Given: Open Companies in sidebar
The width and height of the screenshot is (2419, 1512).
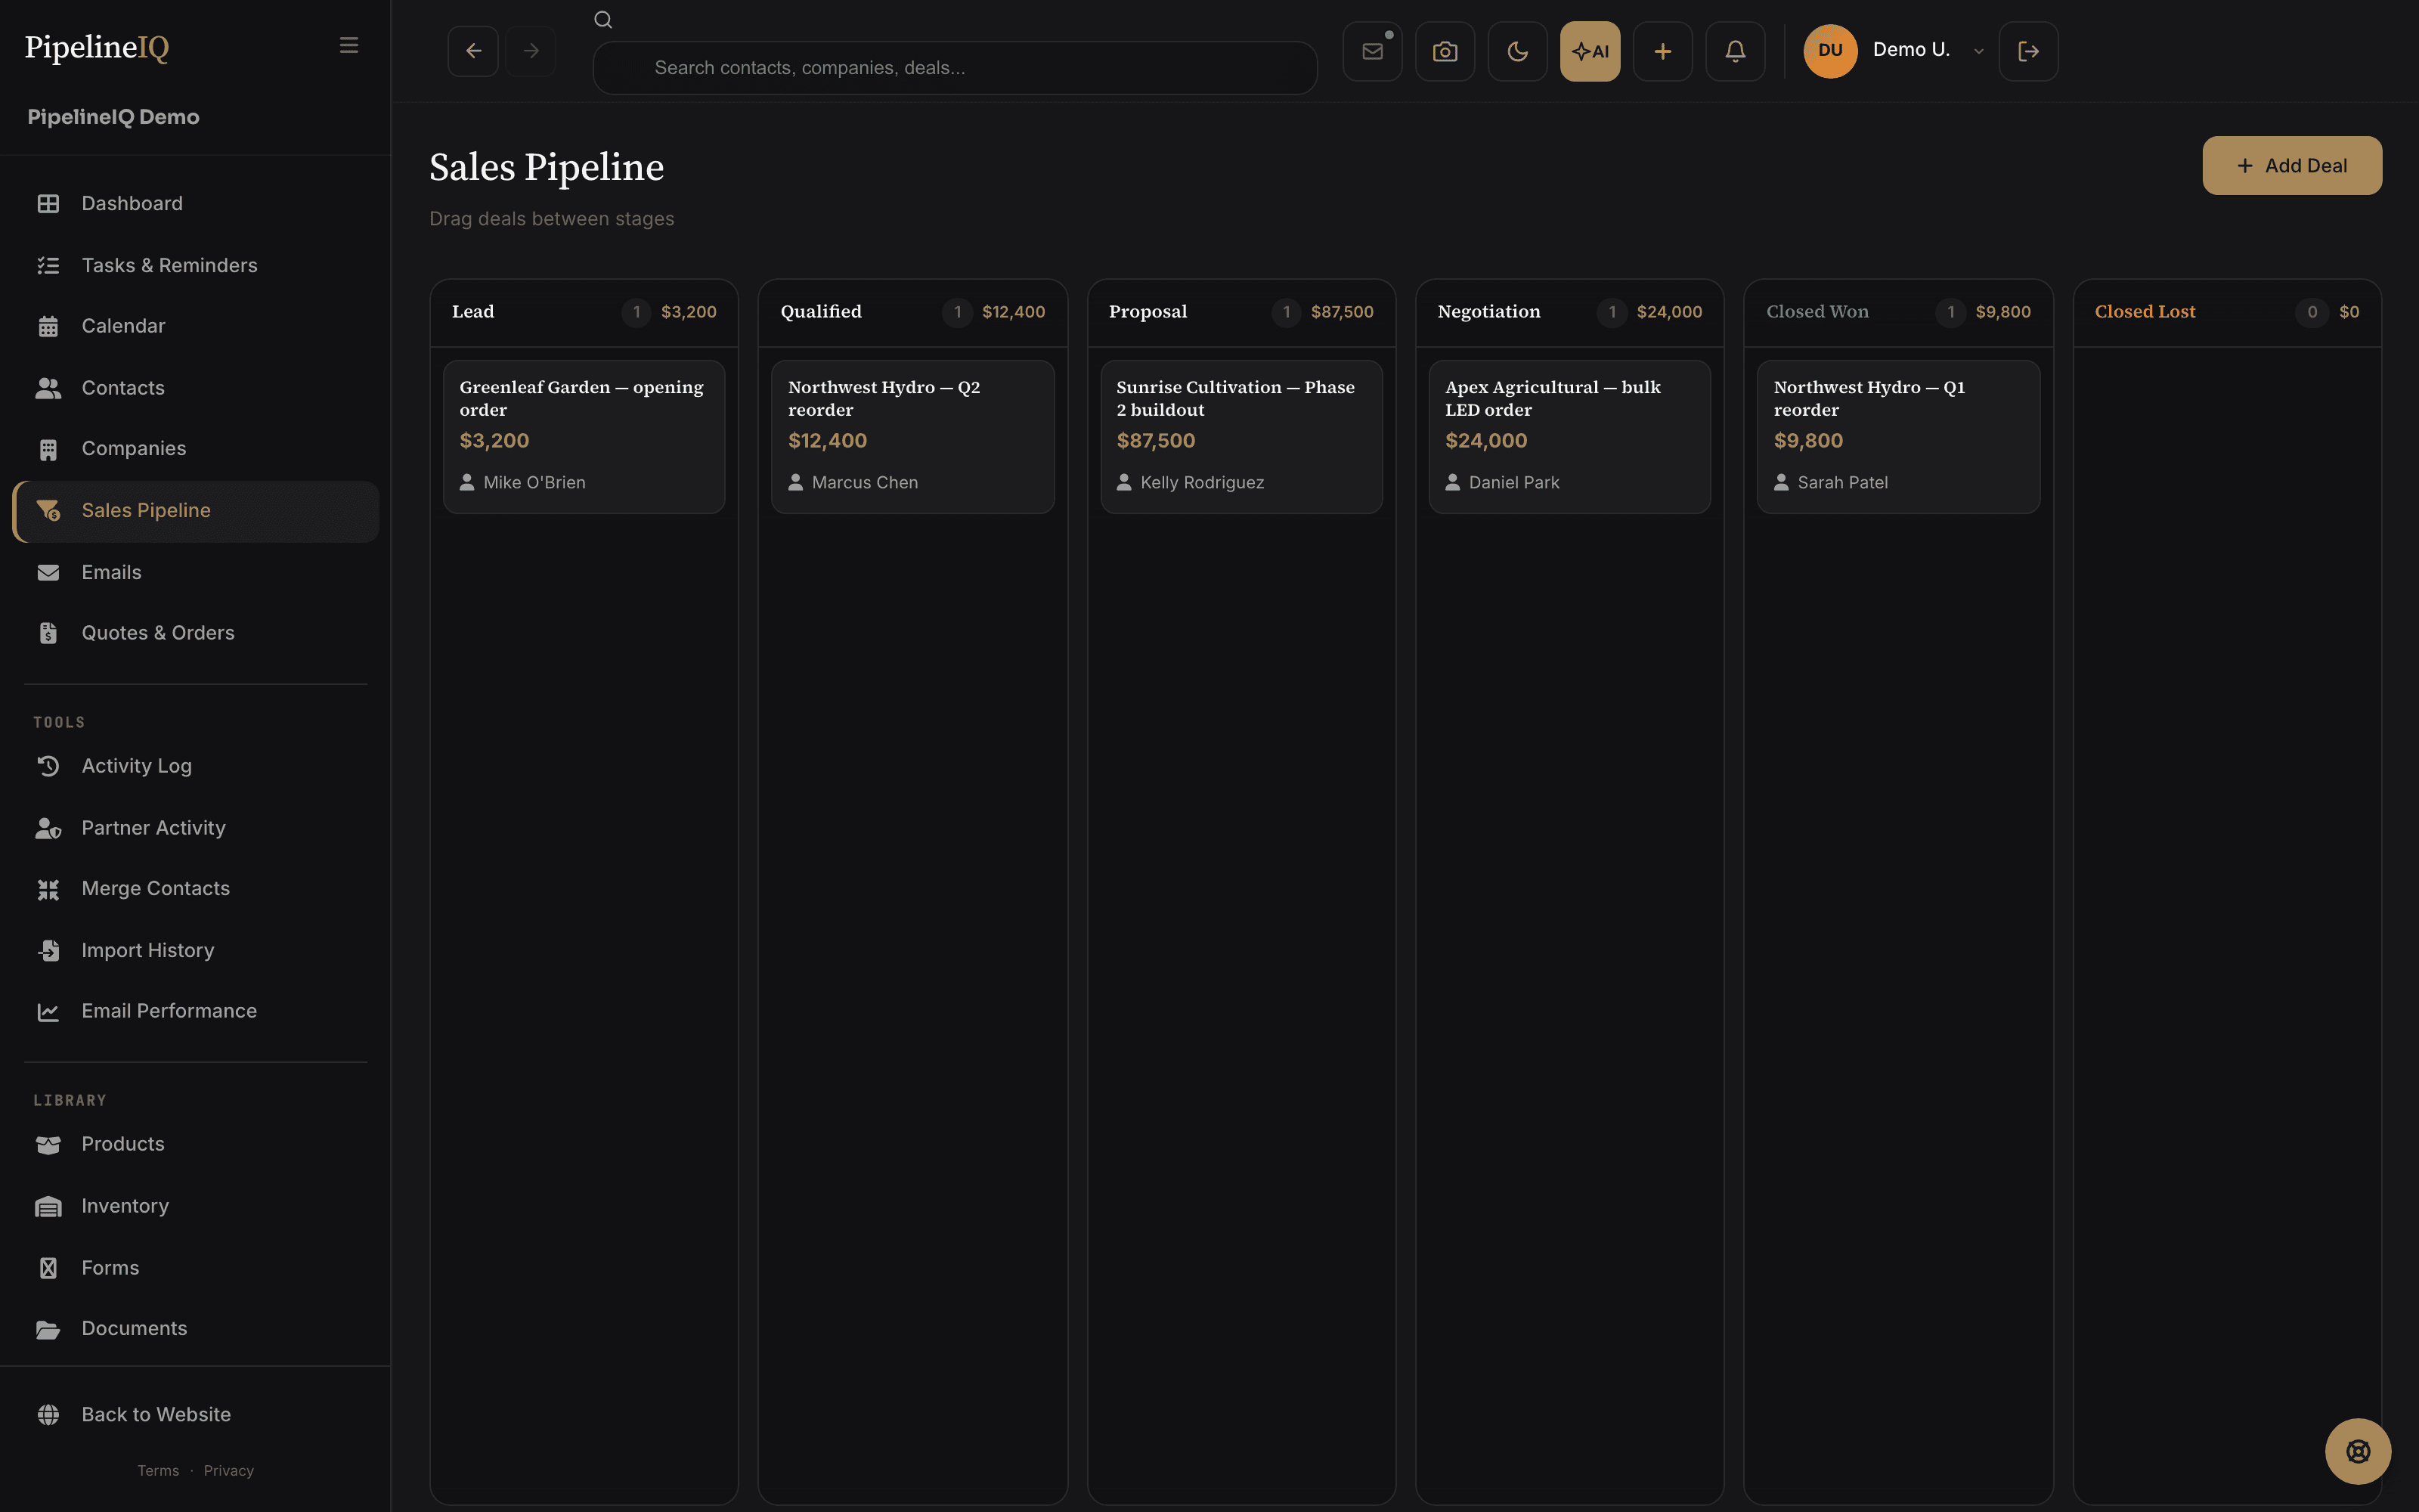Looking at the screenshot, I should tap(196, 449).
